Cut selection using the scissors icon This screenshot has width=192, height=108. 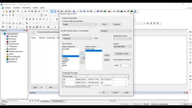pos(22,11)
